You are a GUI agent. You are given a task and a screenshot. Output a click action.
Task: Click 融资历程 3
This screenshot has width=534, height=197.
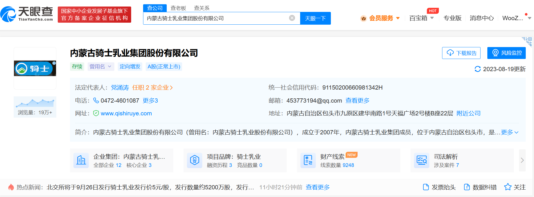(219, 165)
